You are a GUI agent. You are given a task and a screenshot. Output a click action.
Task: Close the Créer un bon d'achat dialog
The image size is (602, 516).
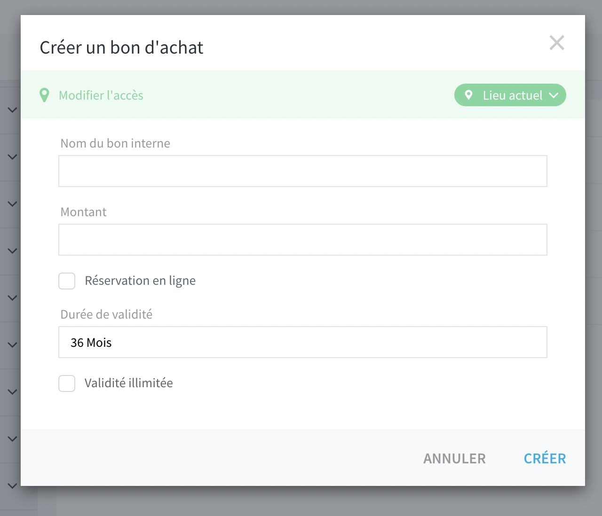point(557,43)
